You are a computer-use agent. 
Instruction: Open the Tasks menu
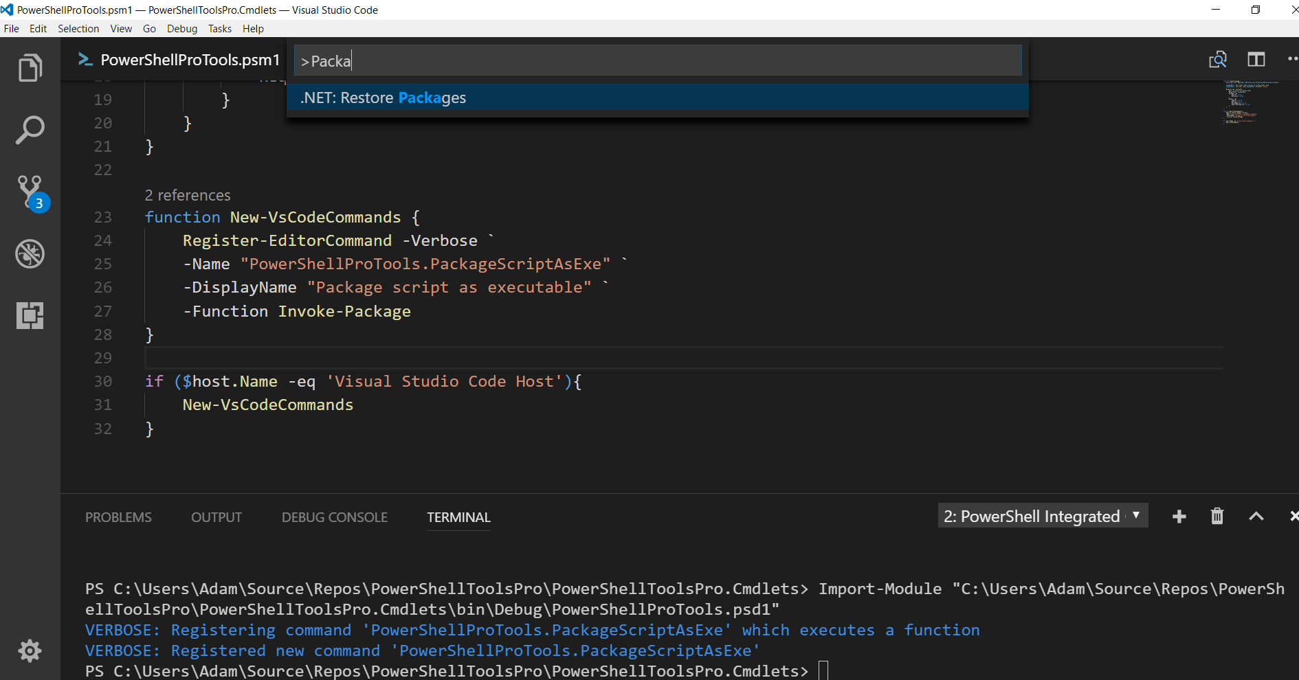pyautogui.click(x=219, y=28)
